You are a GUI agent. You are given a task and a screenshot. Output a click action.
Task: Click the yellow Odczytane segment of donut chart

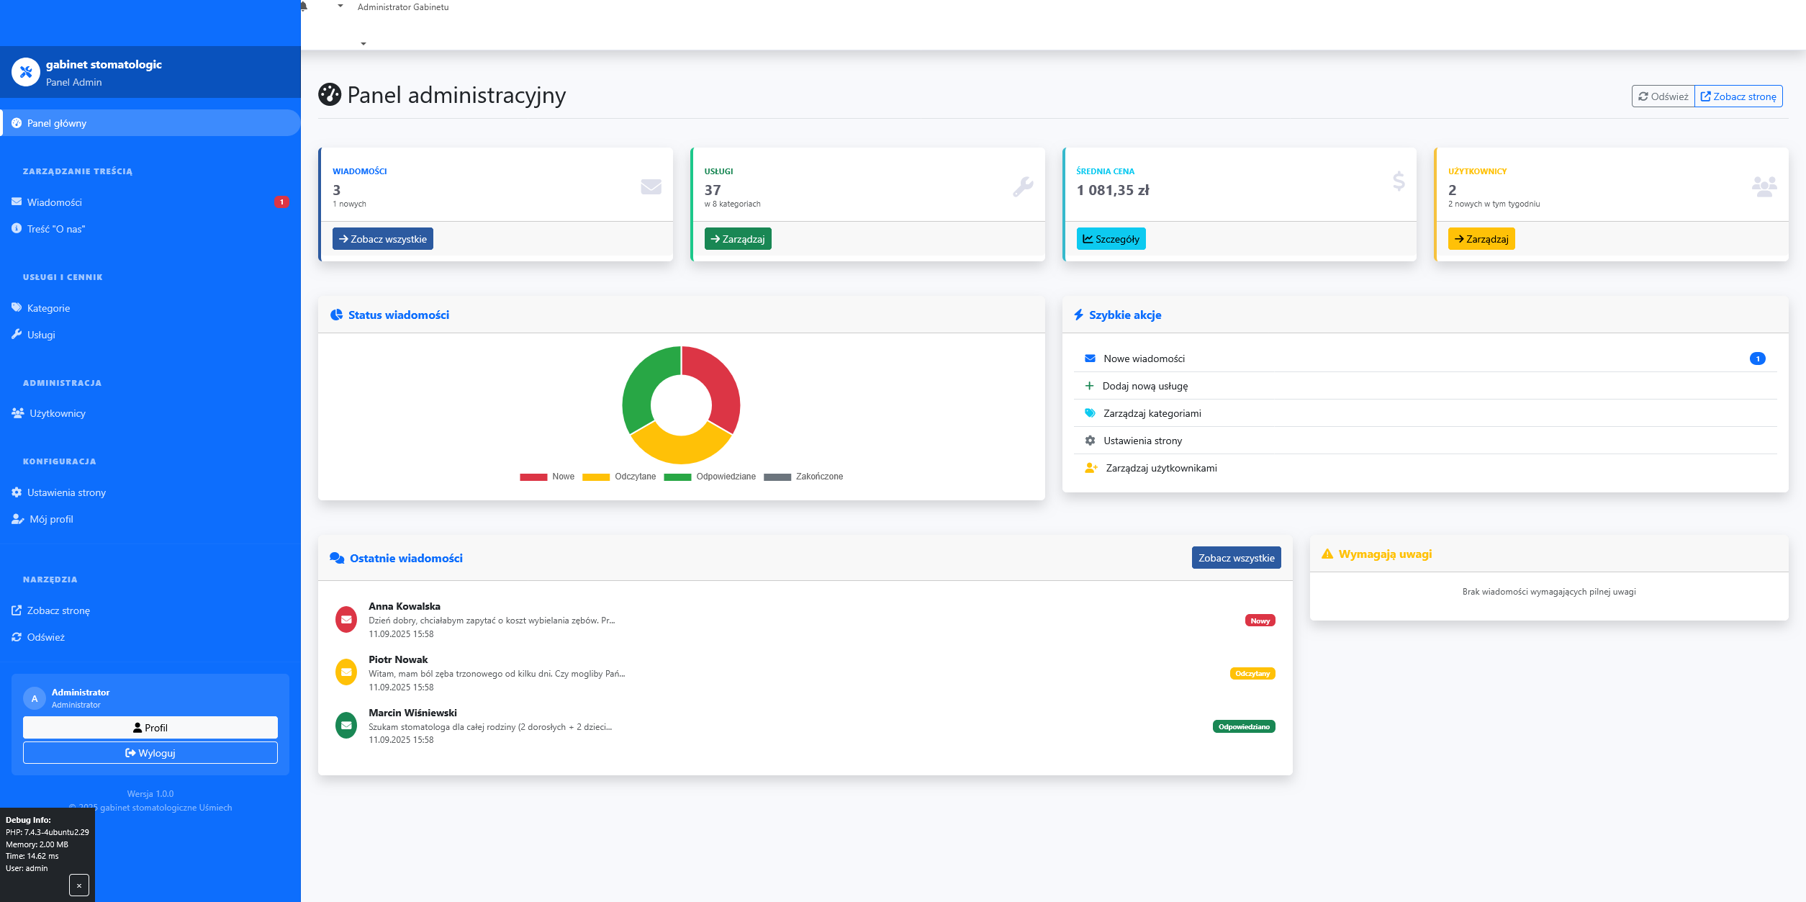[681, 449]
